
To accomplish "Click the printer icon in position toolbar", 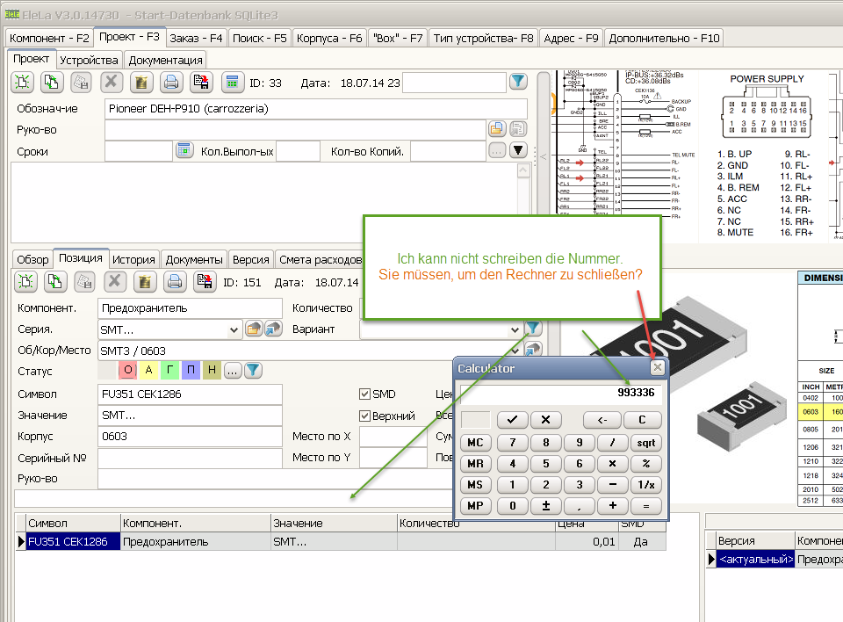I will click(x=175, y=281).
